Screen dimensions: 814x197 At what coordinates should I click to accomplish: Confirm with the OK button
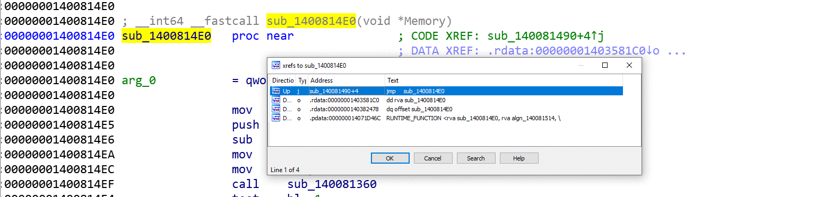[390, 158]
